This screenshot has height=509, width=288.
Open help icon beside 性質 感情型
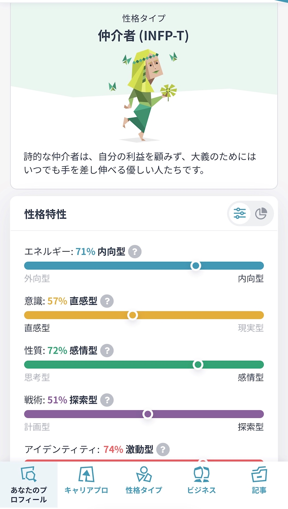click(x=107, y=351)
